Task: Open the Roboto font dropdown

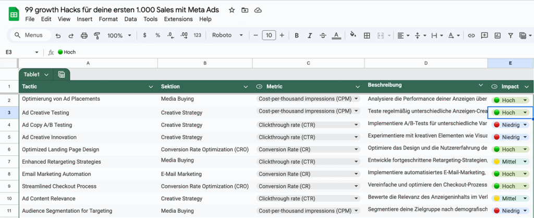Action: pyautogui.click(x=227, y=35)
